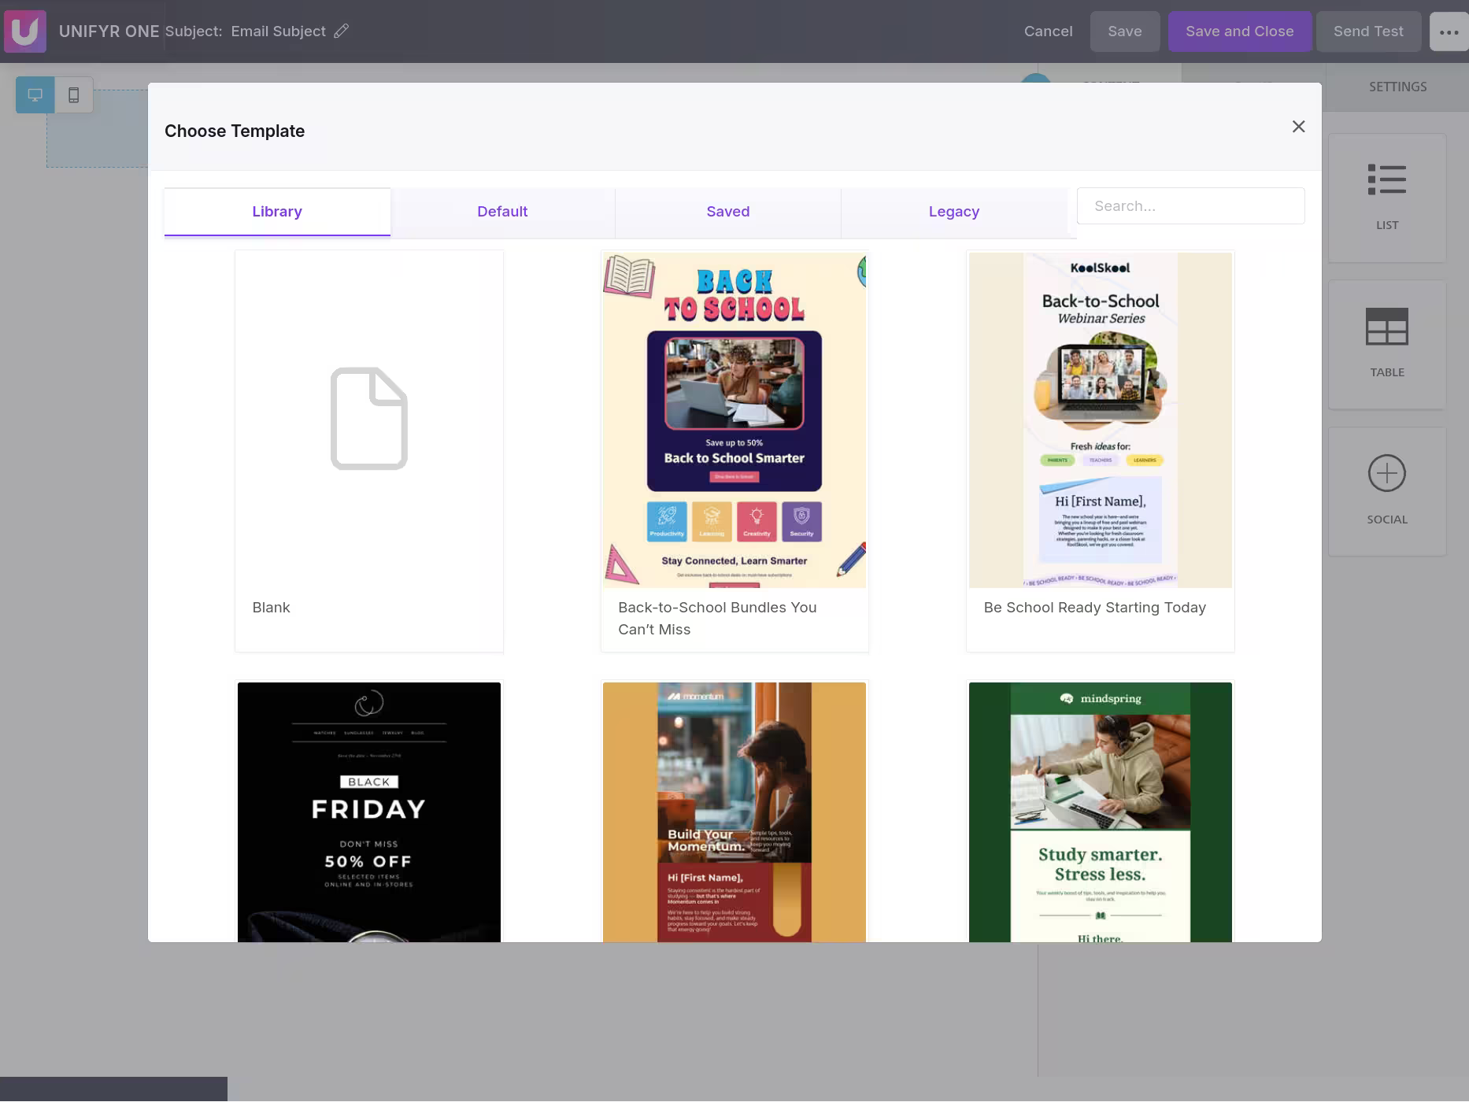Open the more options ellipsis menu
This screenshot has height=1102, width=1469.
tap(1449, 31)
